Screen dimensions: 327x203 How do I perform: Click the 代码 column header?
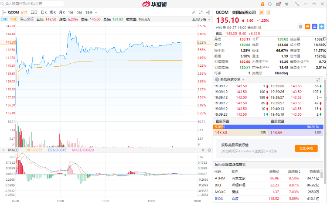coord(218,172)
